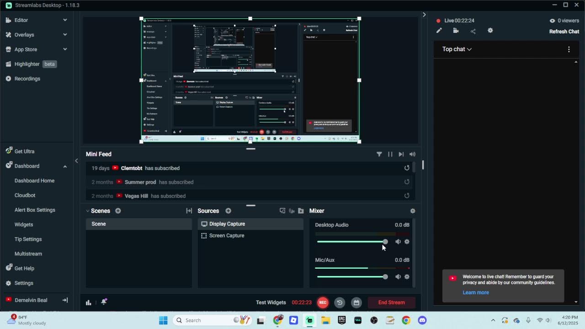Image resolution: width=585 pixels, height=329 pixels.
Task: Open the source filters icon in Sources header
Action: 292,211
